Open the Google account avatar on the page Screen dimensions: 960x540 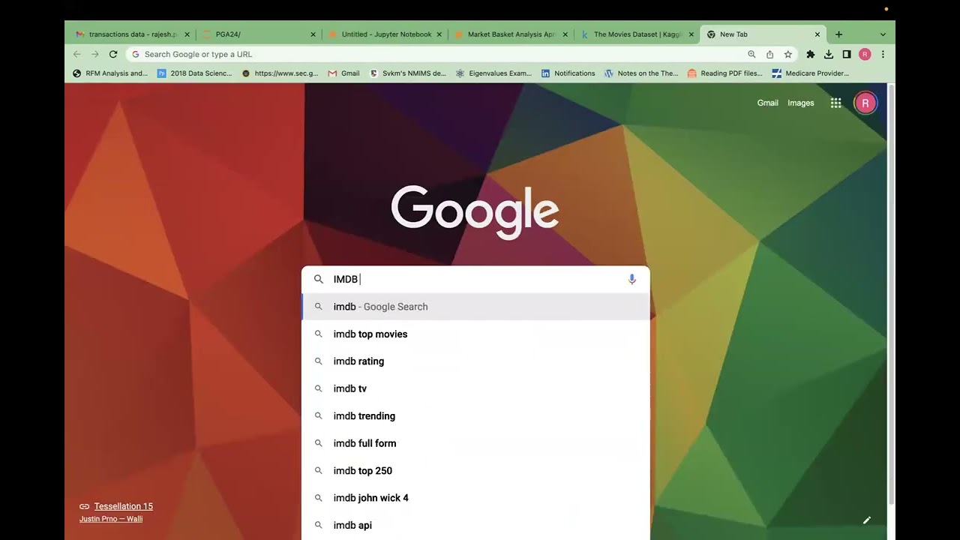click(865, 103)
